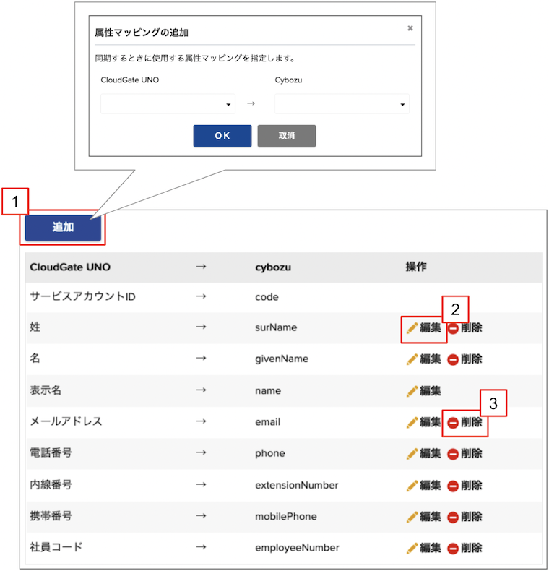Click the 操作 column header
Viewport: 549px width, 571px height.
(416, 267)
